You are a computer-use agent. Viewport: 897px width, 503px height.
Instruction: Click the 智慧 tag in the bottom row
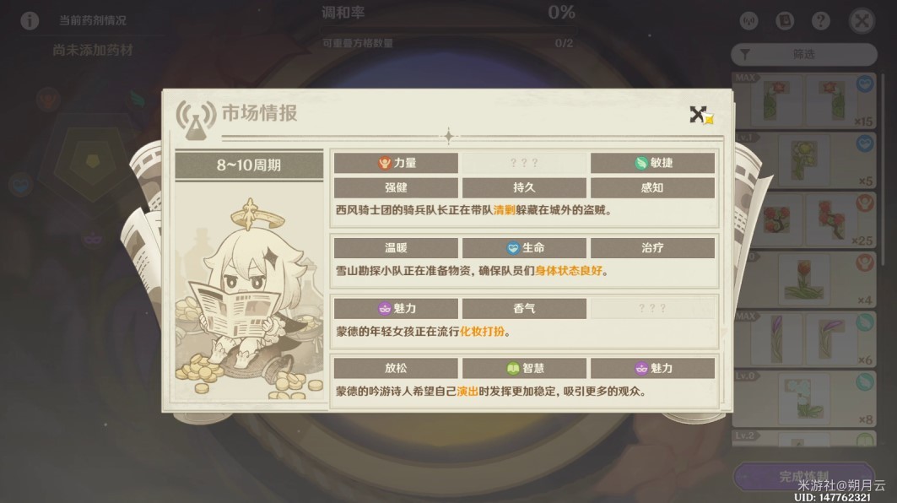click(524, 368)
